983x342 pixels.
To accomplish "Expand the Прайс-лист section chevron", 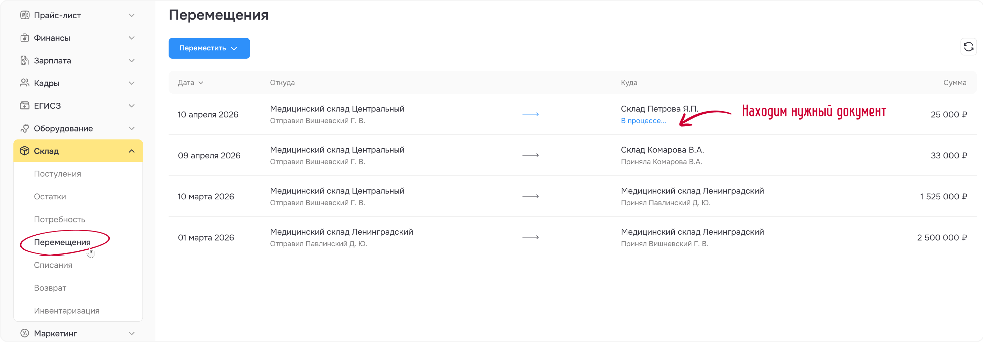I will [131, 15].
